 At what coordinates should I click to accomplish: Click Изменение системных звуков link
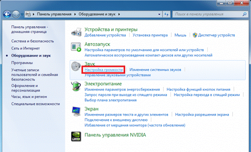pos(155,70)
